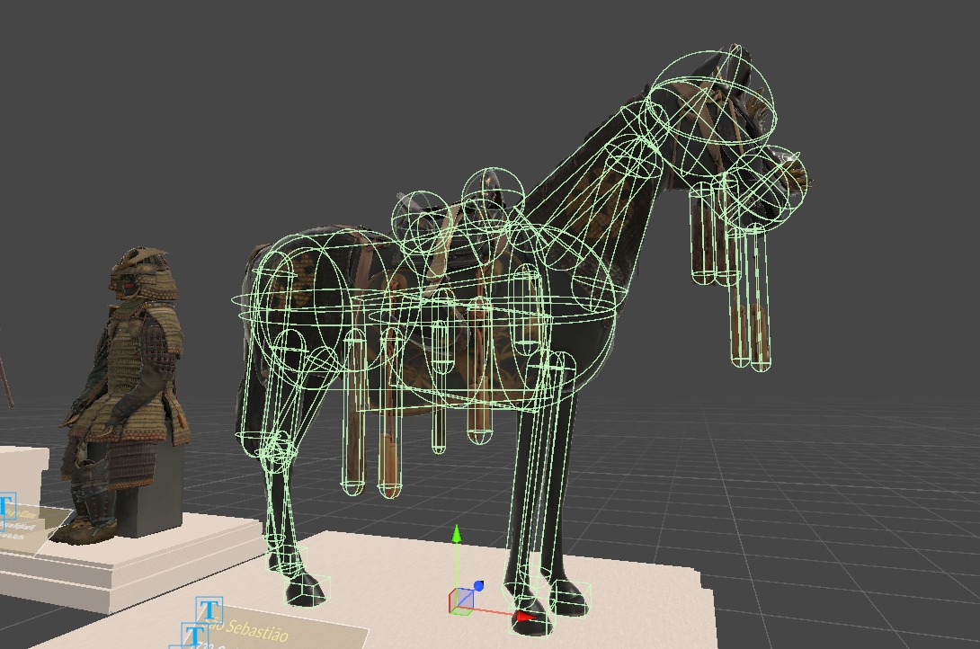Select the text icon beside São Sebastião label
This screenshot has height=649, width=980.
(209, 610)
